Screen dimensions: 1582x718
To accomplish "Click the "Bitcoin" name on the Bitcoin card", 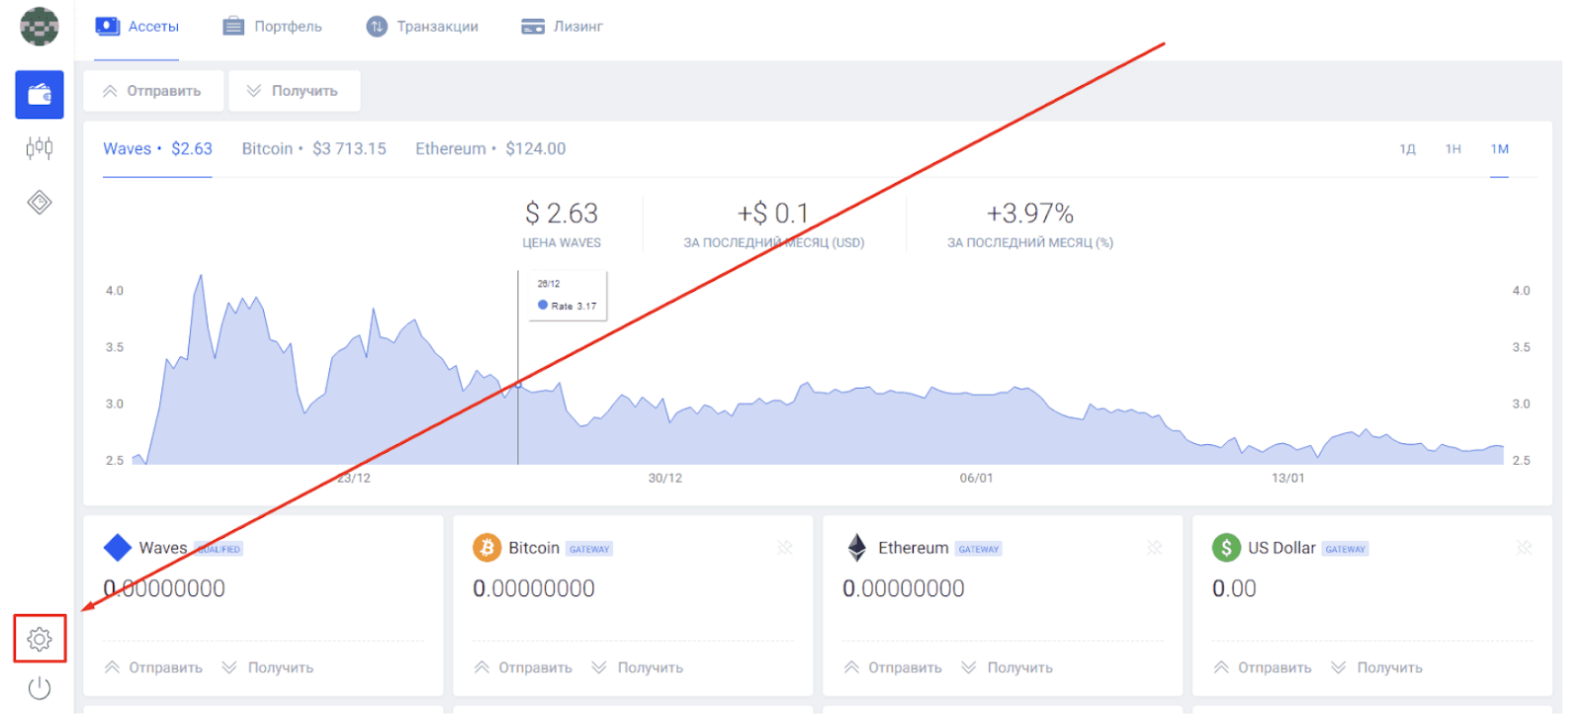I will 534,548.
